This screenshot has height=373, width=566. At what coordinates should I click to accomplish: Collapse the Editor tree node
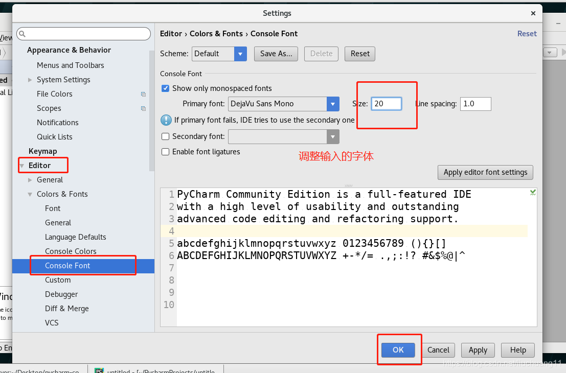click(x=22, y=166)
